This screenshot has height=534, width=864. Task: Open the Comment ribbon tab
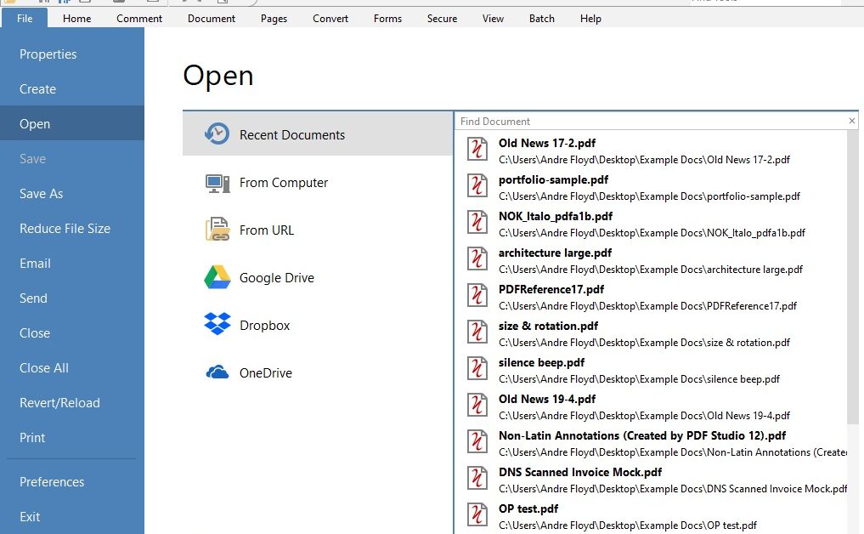point(138,18)
